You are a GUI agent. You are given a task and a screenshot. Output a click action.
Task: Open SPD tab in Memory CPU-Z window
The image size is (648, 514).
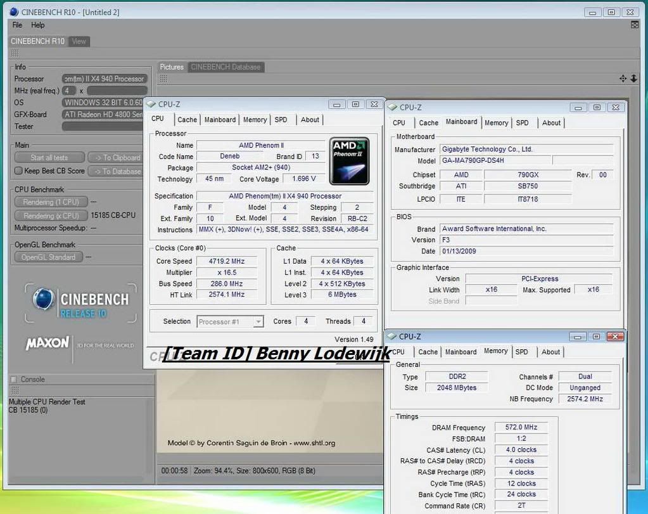click(x=521, y=352)
